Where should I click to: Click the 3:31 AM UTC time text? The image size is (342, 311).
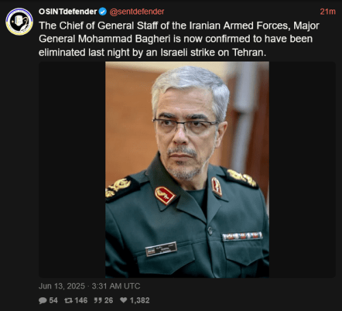coord(116,286)
